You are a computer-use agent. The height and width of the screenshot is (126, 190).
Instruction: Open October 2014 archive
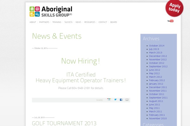156,46
